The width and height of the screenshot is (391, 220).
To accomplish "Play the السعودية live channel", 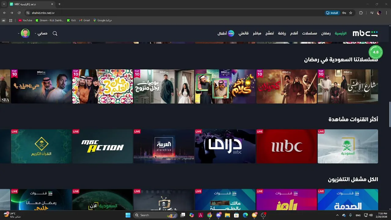I will 348,146.
